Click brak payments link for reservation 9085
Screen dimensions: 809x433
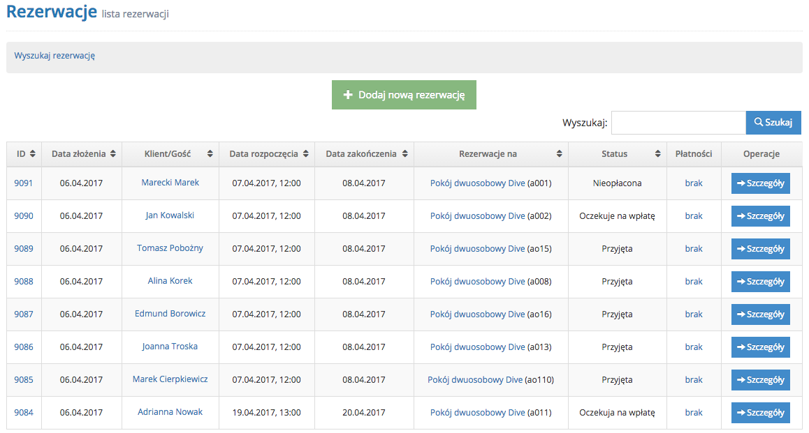694,380
